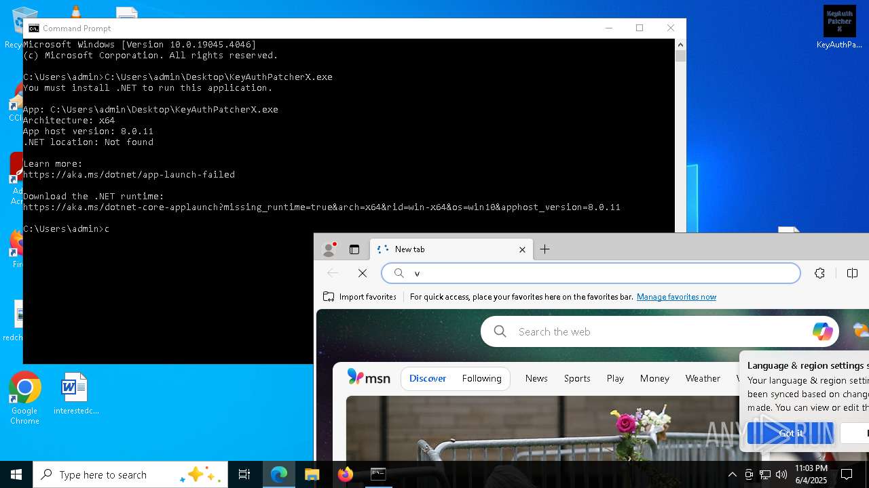
Task: Click the msn logo
Action: tap(369, 378)
